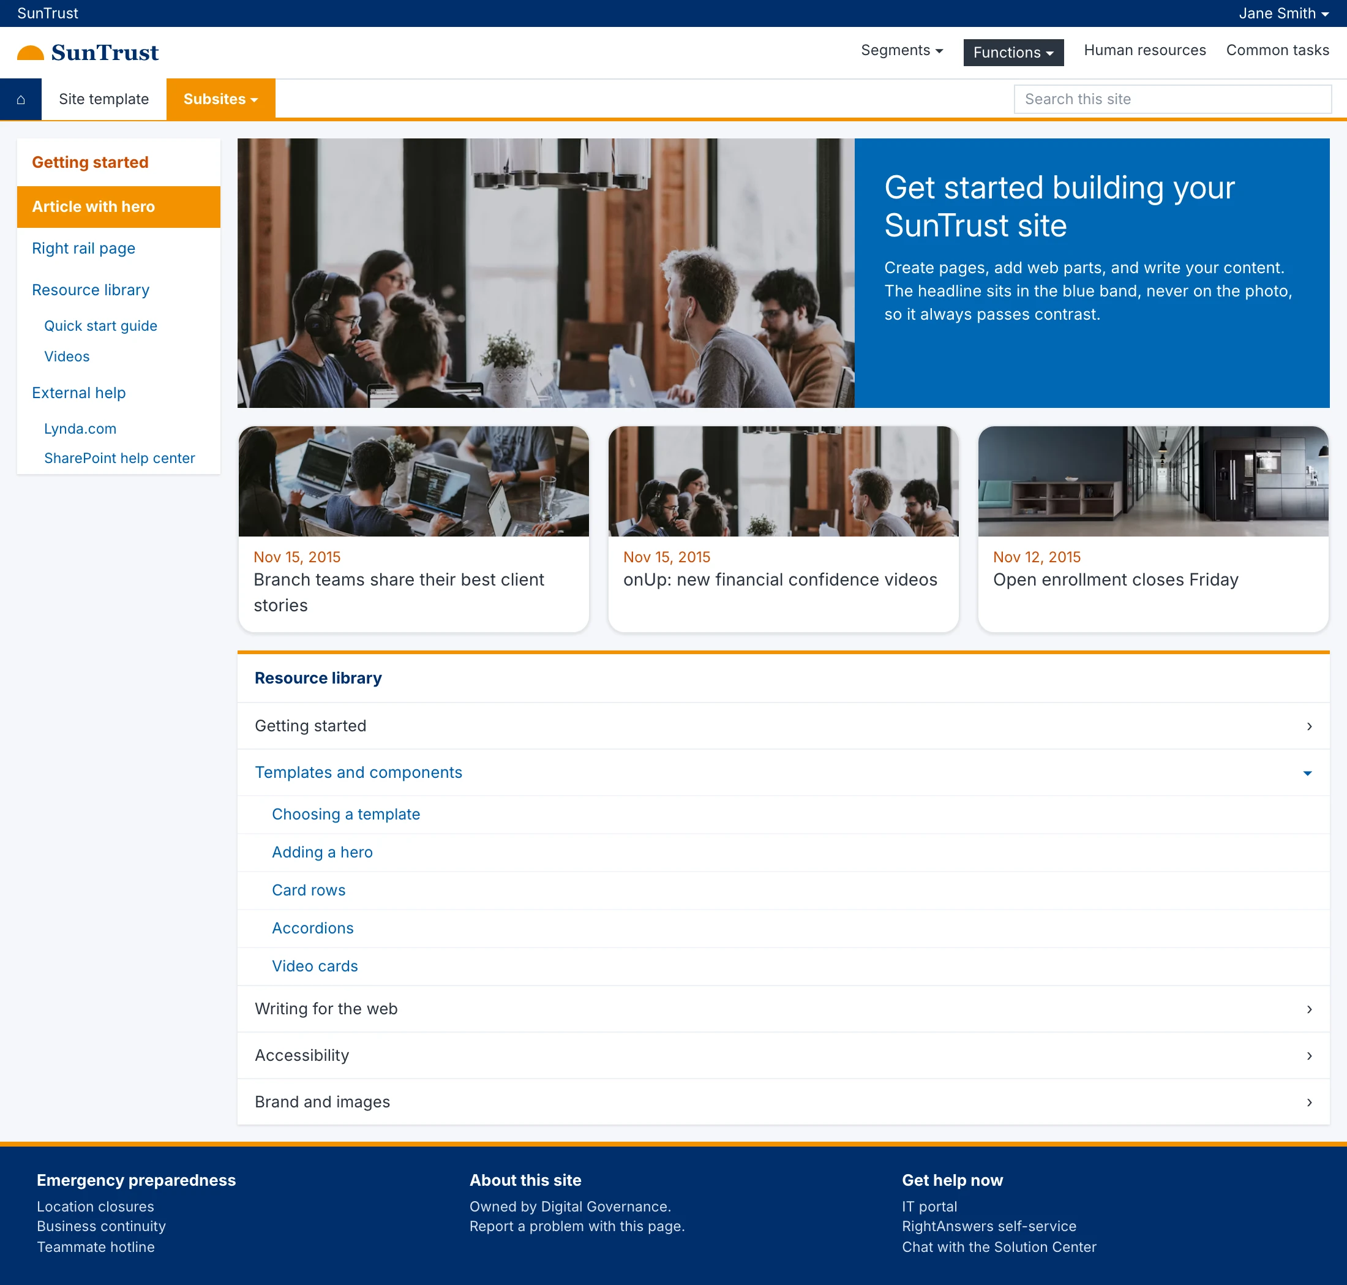
Task: Open Teammate hotline footer link
Action: (x=96, y=1247)
